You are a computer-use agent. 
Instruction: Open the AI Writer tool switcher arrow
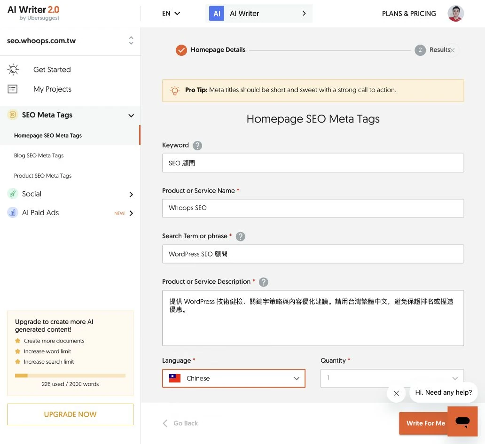304,13
